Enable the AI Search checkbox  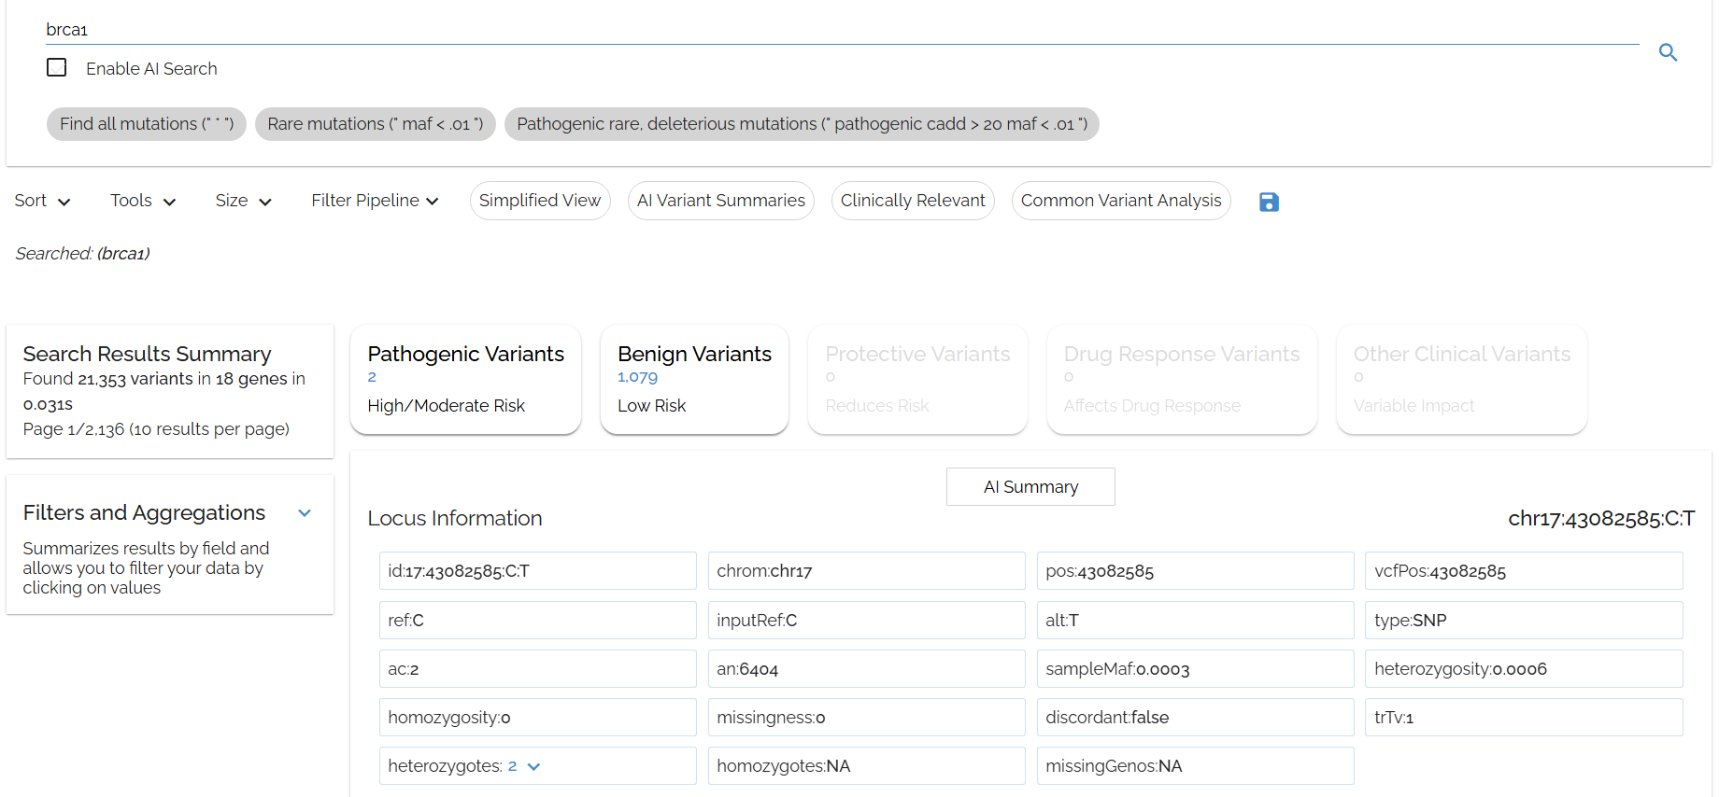pyautogui.click(x=57, y=68)
